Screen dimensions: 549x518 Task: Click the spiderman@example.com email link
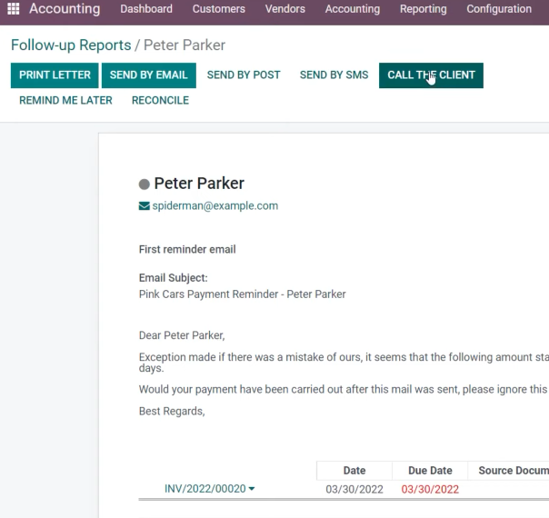pos(215,205)
